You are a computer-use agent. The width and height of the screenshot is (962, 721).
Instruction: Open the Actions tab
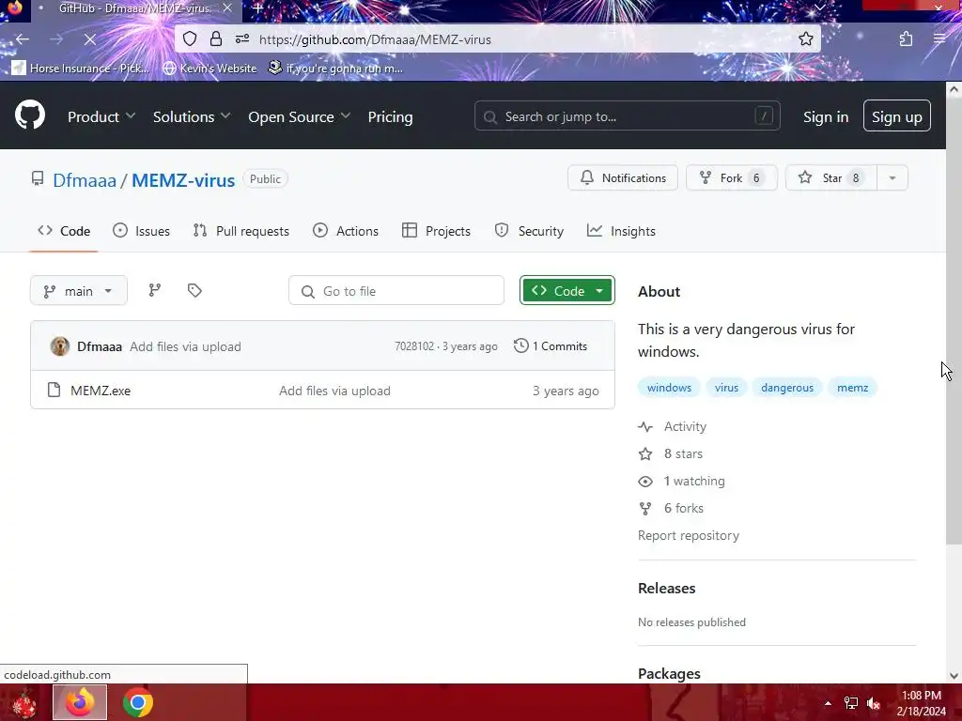(x=346, y=231)
